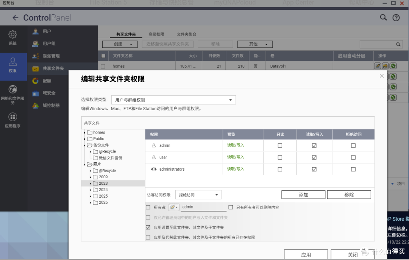Select the 2026 folder in the tree

coord(103,202)
